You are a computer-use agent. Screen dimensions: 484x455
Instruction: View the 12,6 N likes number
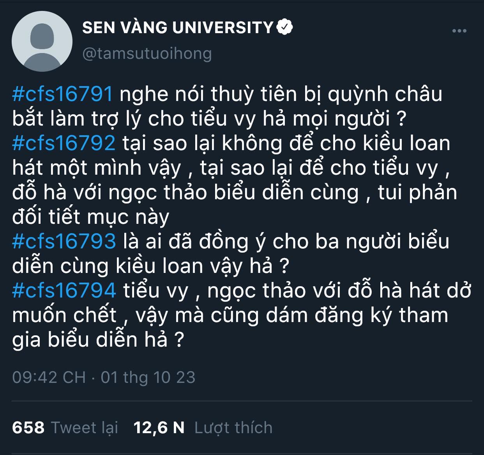coord(159,428)
